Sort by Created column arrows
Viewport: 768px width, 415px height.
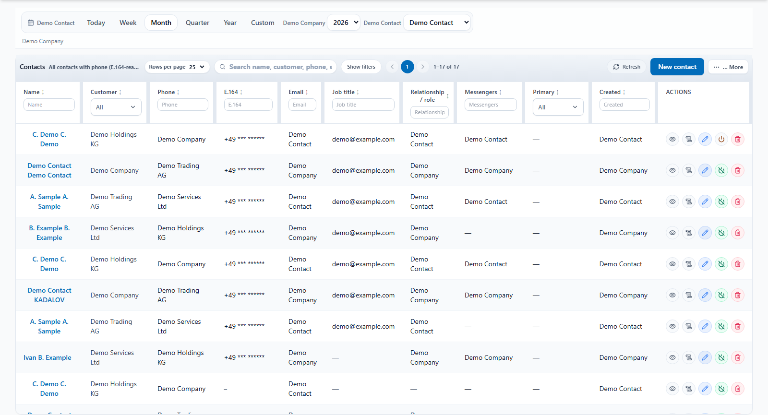[x=624, y=92]
